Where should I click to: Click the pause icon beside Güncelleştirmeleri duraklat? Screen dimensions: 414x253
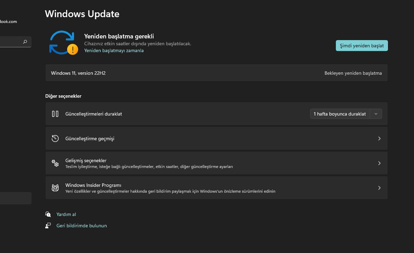pos(55,114)
